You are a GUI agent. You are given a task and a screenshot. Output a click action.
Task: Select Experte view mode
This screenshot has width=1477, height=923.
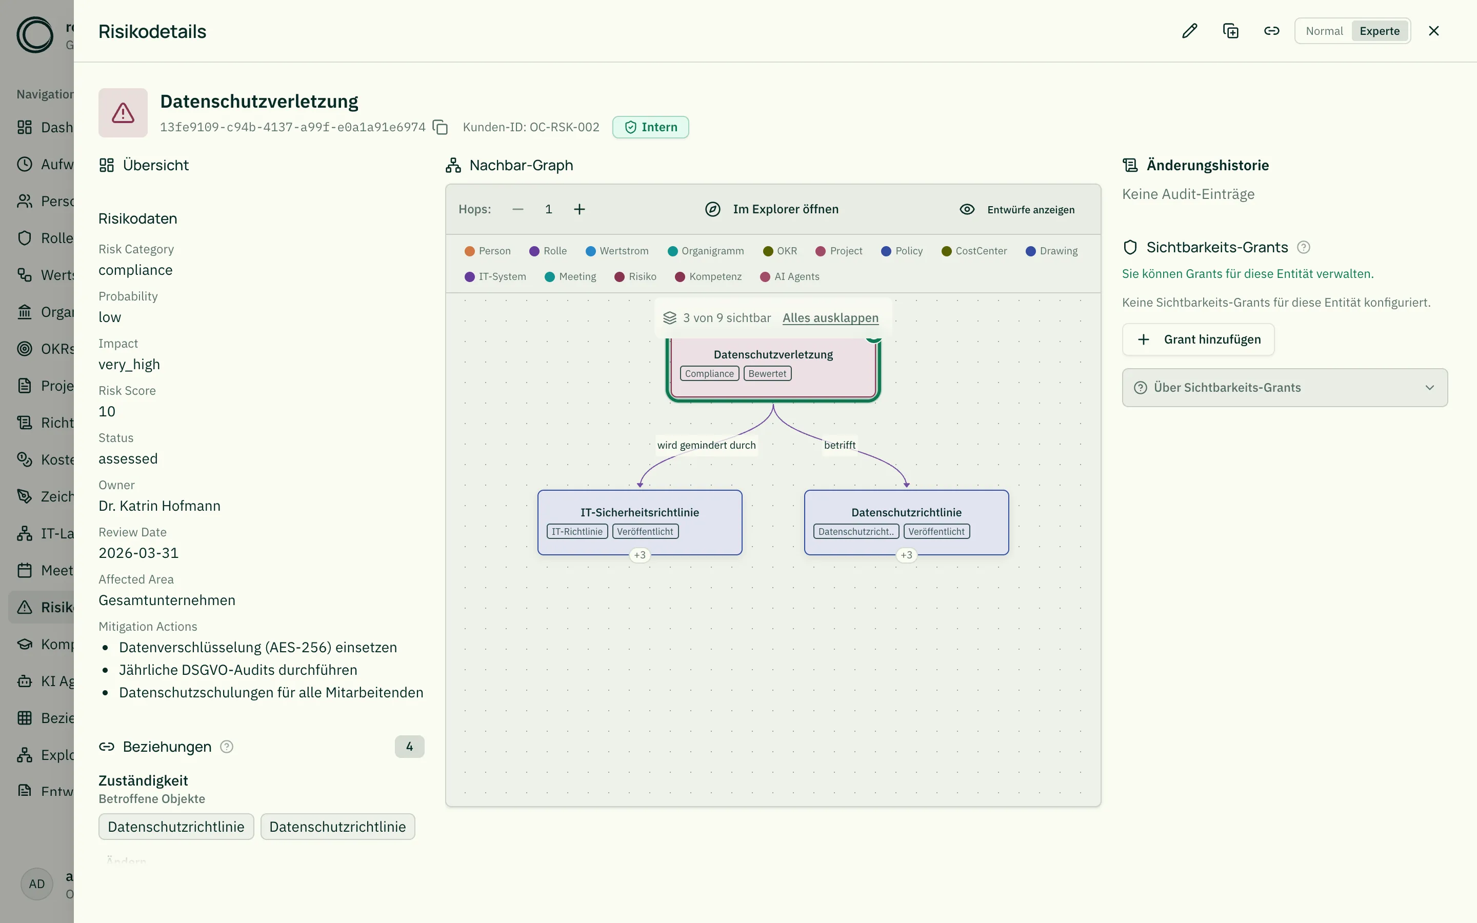pyautogui.click(x=1380, y=31)
